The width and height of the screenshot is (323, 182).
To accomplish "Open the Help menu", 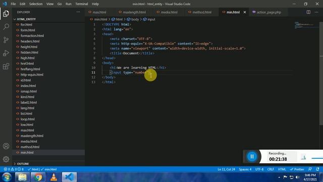I will click(x=95, y=4).
